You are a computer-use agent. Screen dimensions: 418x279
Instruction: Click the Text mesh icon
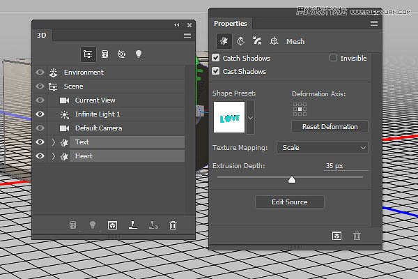[x=64, y=142]
